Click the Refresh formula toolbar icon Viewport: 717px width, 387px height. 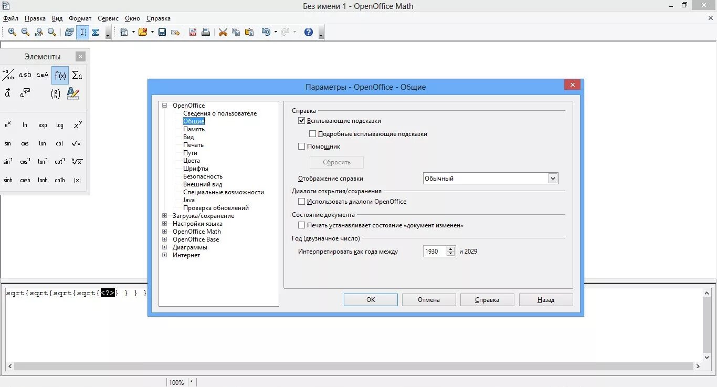click(69, 32)
